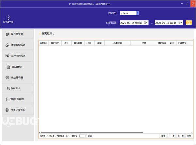
Task: Sort by 手动单号 column header
Action: (x=182, y=43)
